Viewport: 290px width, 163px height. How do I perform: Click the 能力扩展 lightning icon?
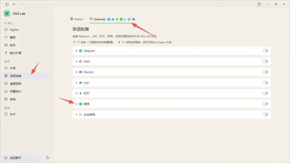(x=6, y=53)
